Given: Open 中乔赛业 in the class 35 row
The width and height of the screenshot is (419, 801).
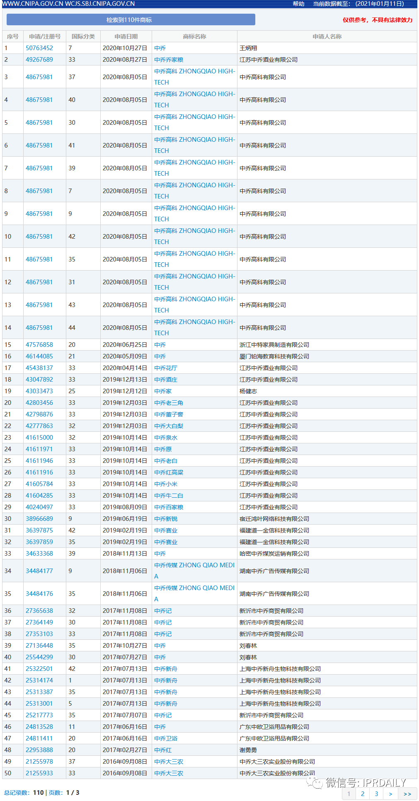Looking at the screenshot, I should pyautogui.click(x=166, y=542).
